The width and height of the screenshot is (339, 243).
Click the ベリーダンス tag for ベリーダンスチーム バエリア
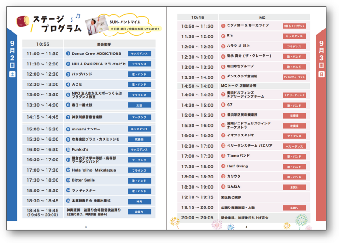pos(294,146)
